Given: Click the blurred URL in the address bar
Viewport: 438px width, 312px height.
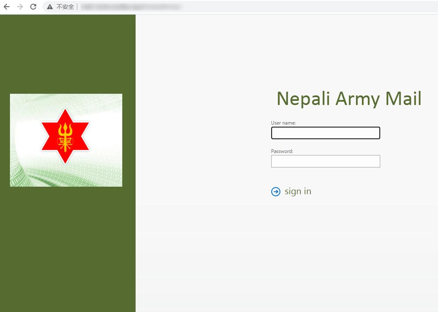Looking at the screenshot, I should (x=131, y=7).
